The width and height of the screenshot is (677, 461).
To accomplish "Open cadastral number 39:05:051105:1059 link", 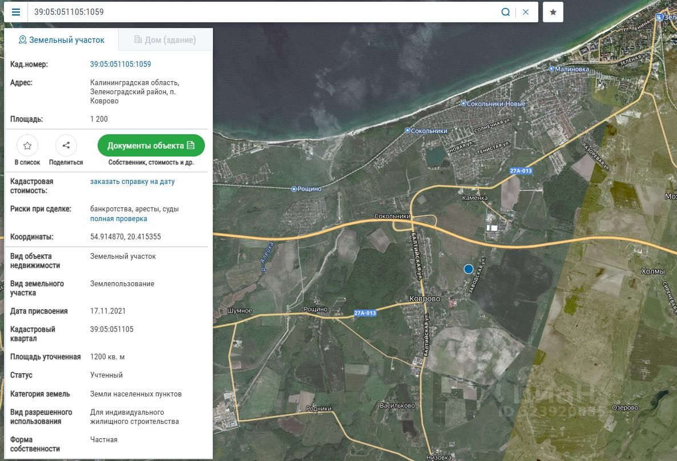I will 120,65.
